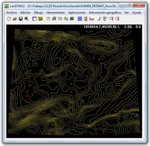The image size is (150, 146).
Task: Click the coordinates readout in the map view
Action: point(112,27)
